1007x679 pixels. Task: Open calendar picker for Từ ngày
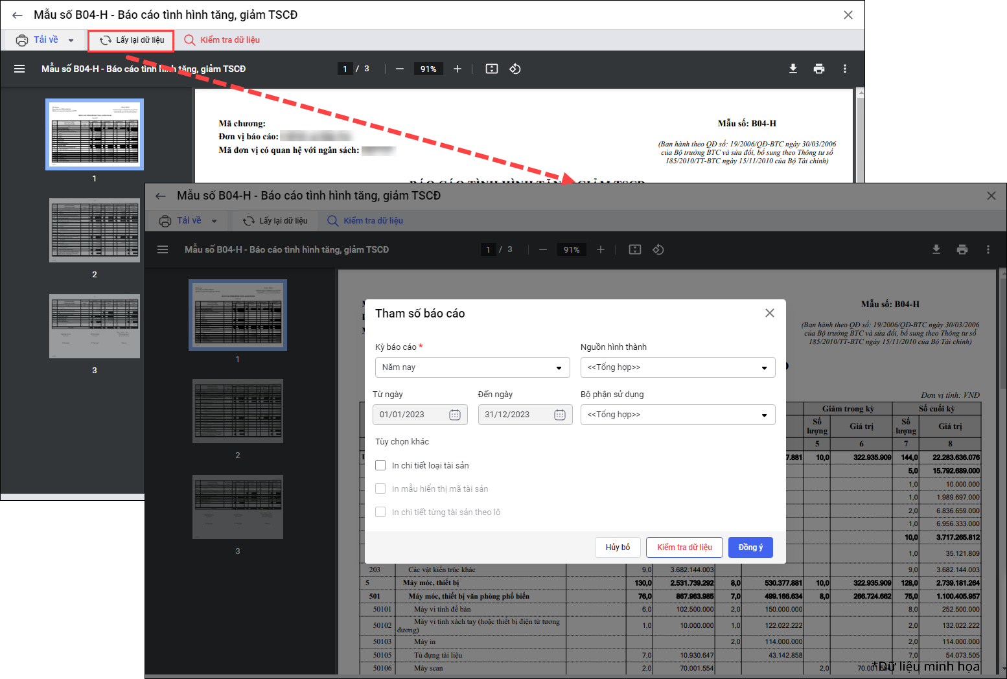(x=455, y=415)
